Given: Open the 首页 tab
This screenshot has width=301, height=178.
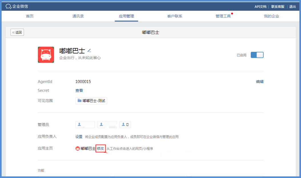Looking at the screenshot, I should 30,16.
